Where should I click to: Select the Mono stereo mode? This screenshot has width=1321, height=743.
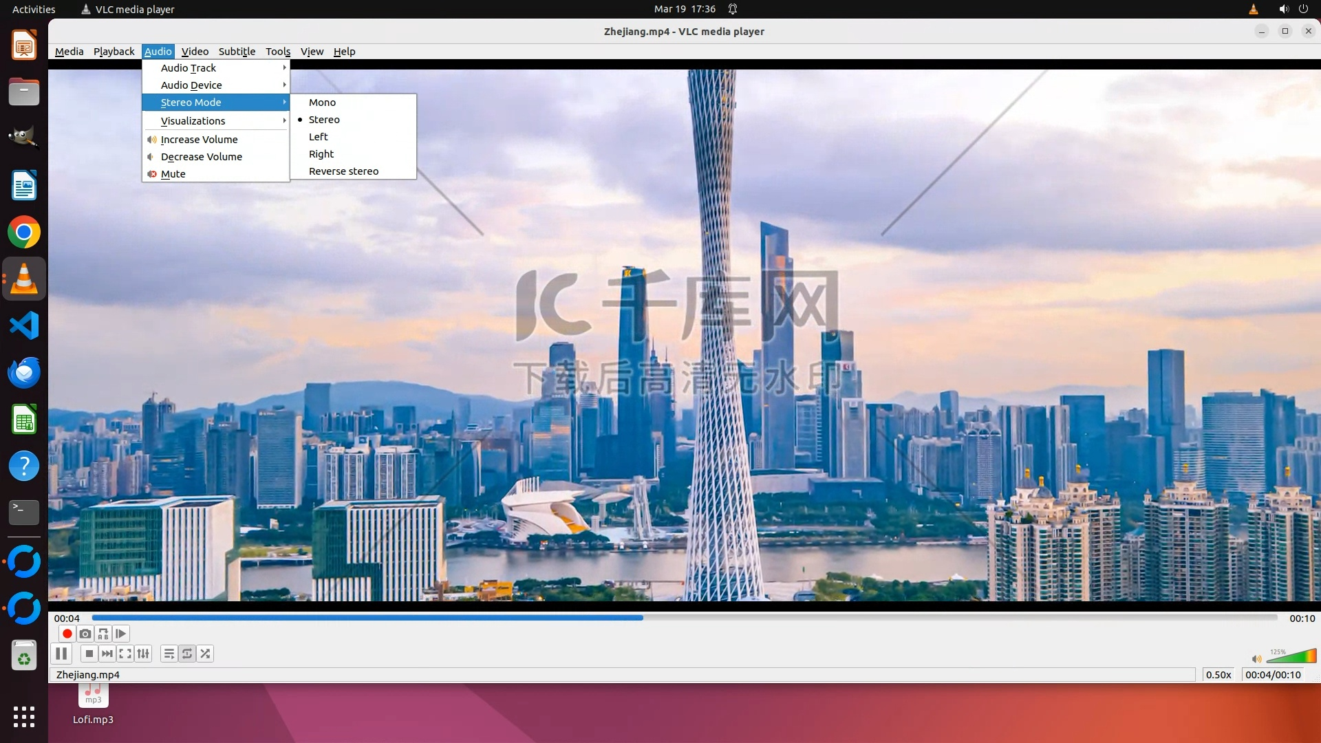(x=322, y=103)
